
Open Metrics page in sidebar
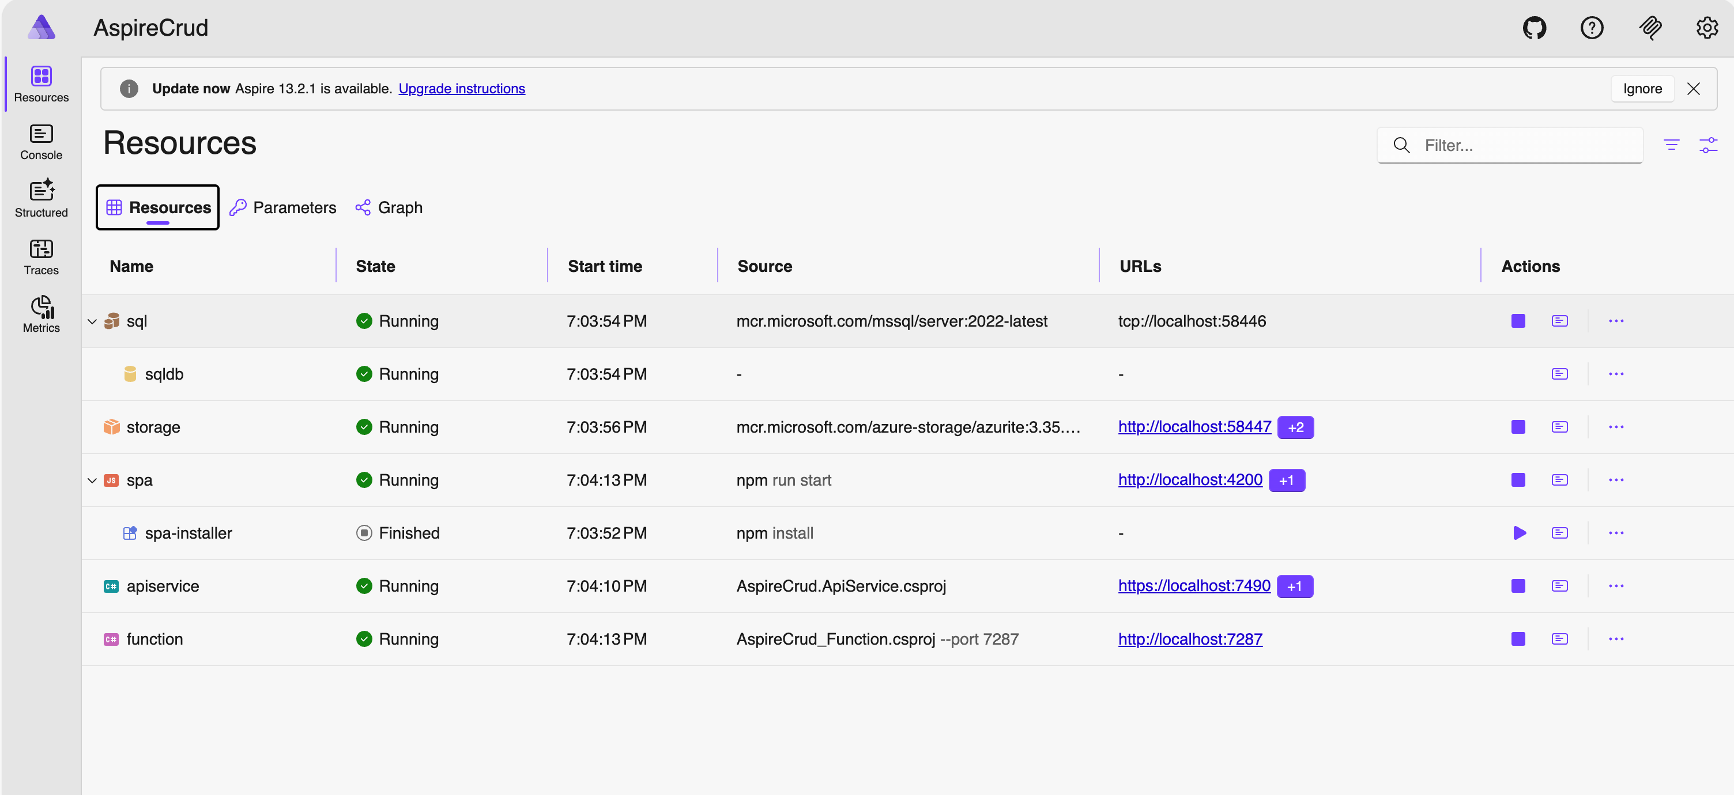point(41,315)
